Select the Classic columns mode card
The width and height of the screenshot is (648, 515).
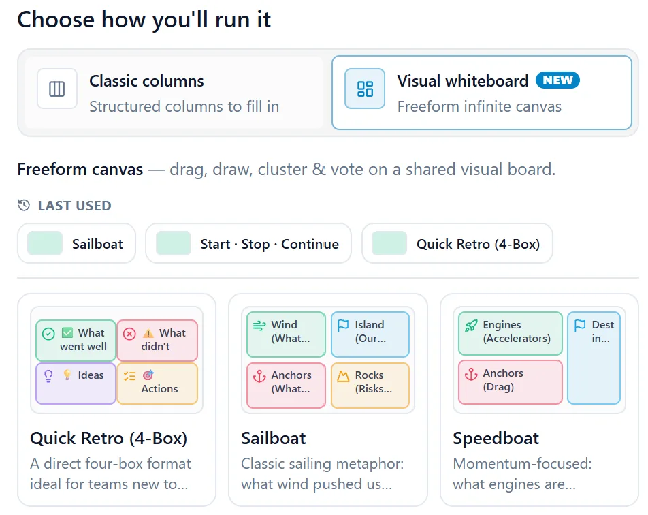[x=174, y=93]
